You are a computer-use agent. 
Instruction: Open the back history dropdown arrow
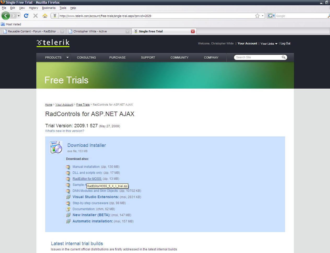coord(19,16)
